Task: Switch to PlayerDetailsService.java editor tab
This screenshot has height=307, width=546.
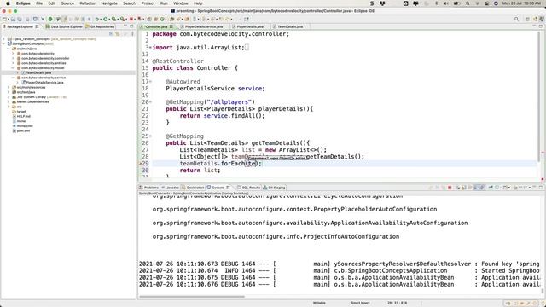Action: coord(204,26)
